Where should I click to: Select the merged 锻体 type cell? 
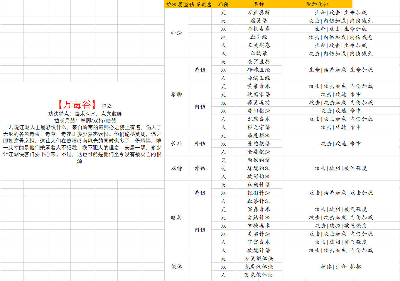pyautogui.click(x=176, y=267)
